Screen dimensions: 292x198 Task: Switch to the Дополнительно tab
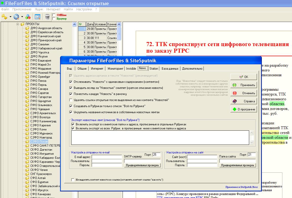(192, 68)
